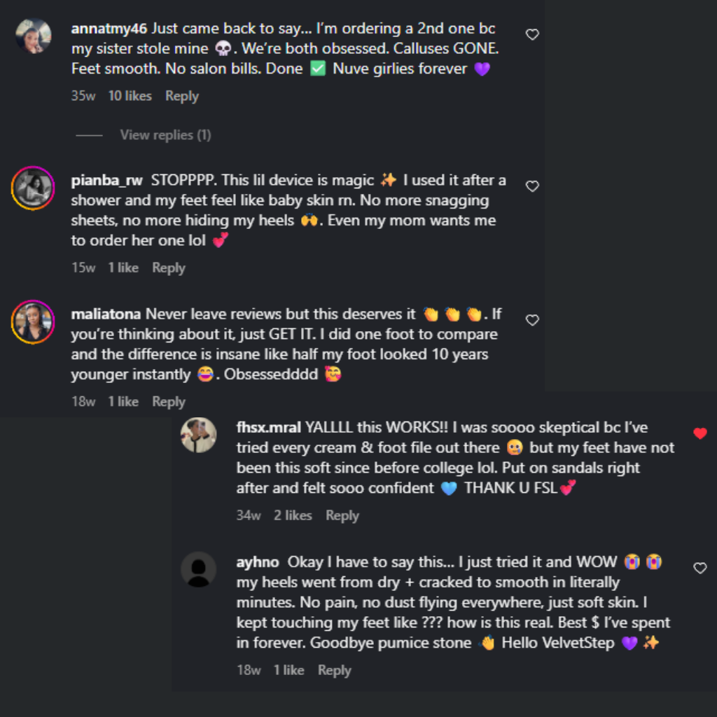Open ayhno's default profile avatar
This screenshot has width=717, height=717.
coord(198,569)
